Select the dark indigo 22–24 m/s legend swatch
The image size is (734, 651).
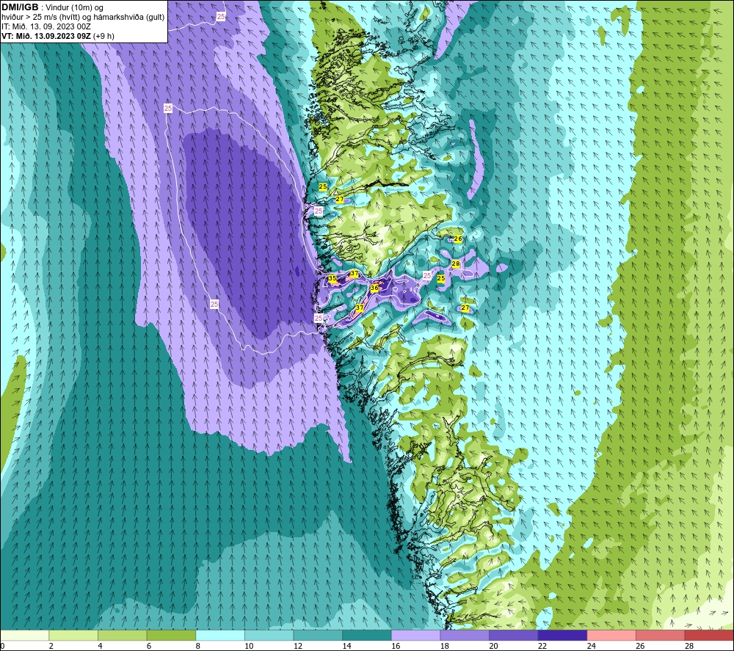[x=563, y=635]
